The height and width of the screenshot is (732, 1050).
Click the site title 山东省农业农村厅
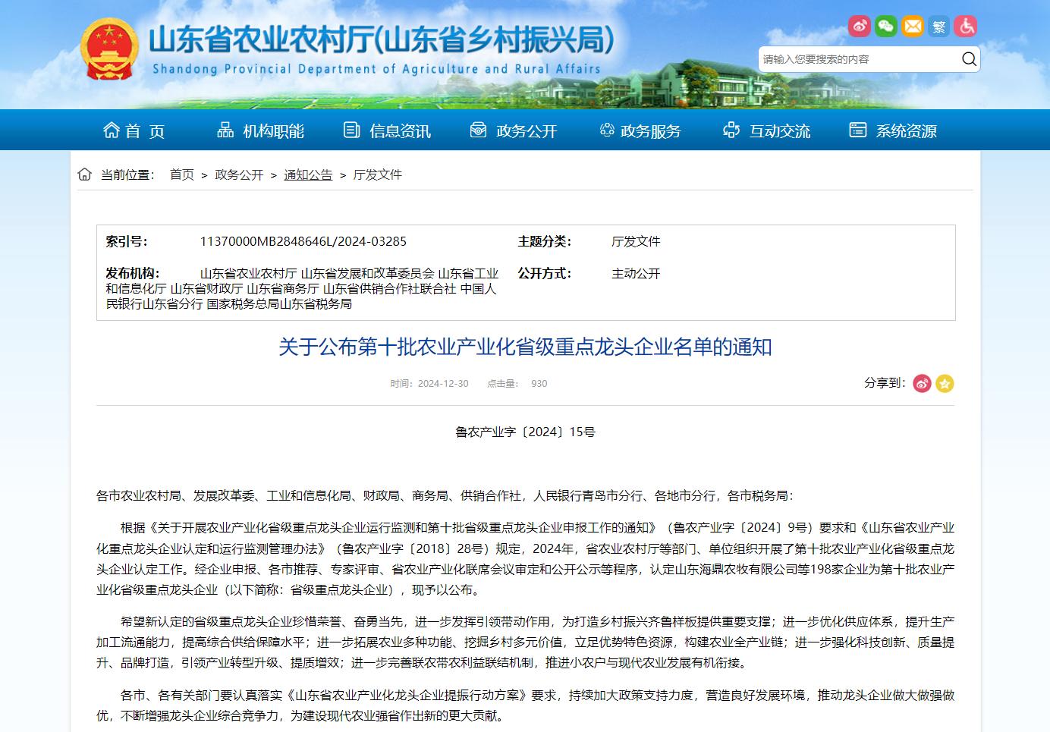[382, 39]
